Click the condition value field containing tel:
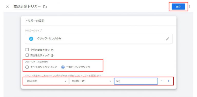The width and height of the screenshot is (197, 97). click(136, 81)
